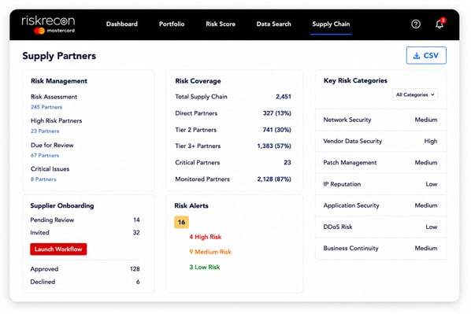Click the Invited count 32
Viewport: 471px width, 314px height.
pos(136,233)
